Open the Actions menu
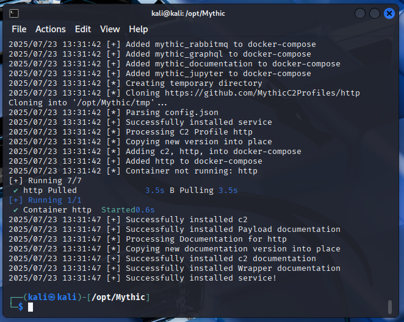Viewport: 404px width, 322px height. 51,29
